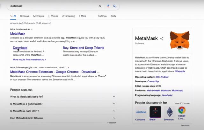This screenshot has width=204, height=130.
Task: Expand "What is MetaMask used for?" question
Action: [114, 97]
